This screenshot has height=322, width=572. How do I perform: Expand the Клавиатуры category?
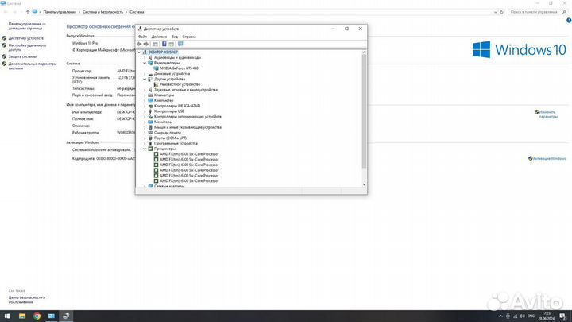tap(145, 95)
